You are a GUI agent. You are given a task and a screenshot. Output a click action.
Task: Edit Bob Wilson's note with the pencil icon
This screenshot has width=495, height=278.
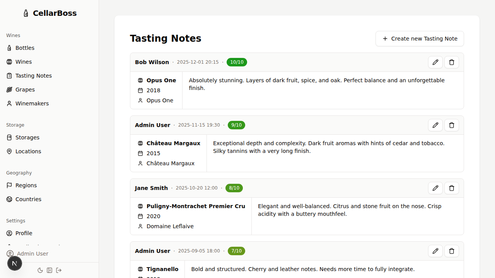click(435, 62)
